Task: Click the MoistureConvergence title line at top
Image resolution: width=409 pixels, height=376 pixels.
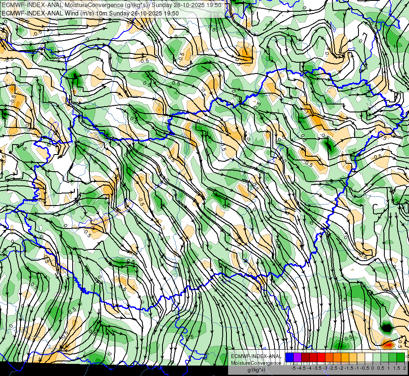Action: [112, 5]
